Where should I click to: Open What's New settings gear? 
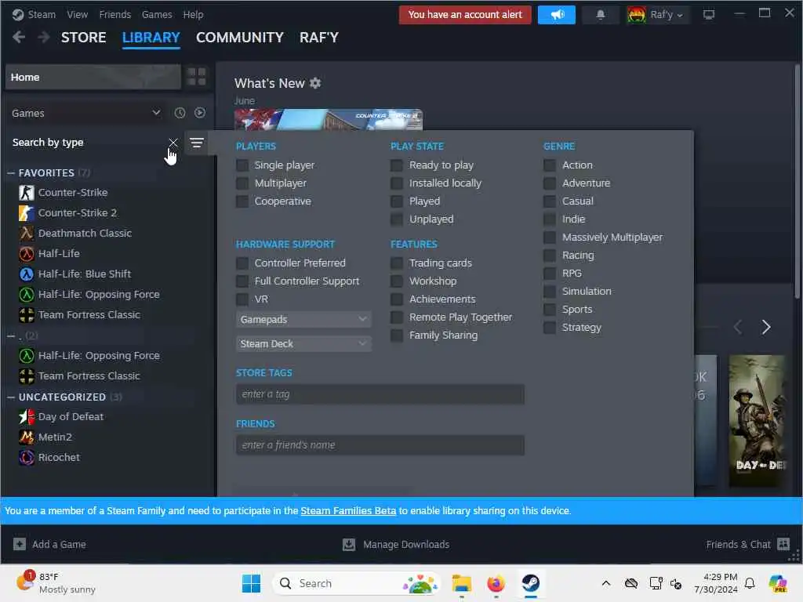pyautogui.click(x=315, y=83)
